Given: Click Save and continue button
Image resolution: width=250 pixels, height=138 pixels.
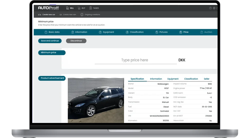Looking at the screenshot, I should pyautogui.click(x=50, y=41).
